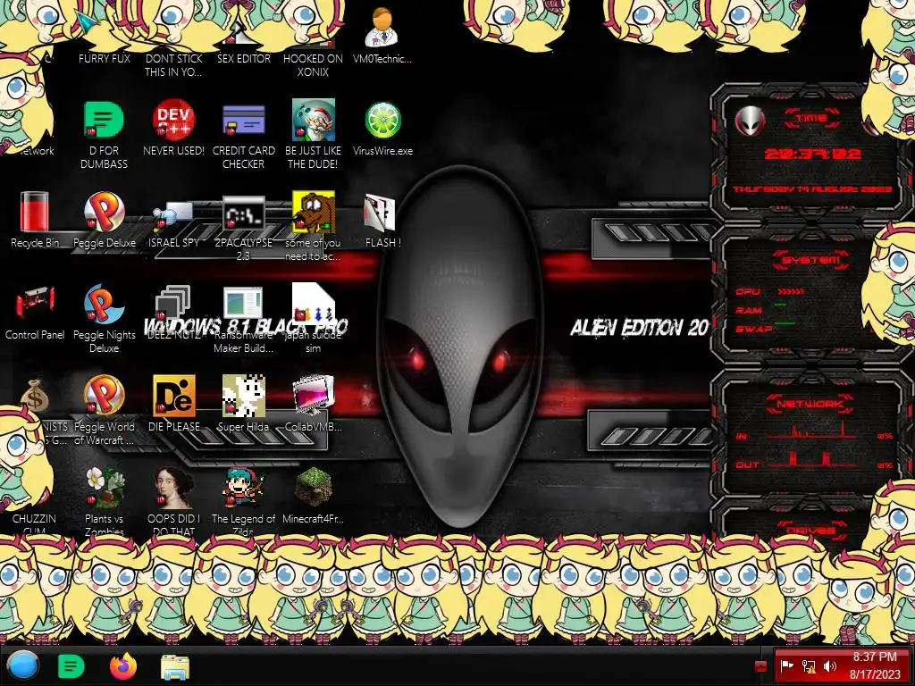Click the RAM meter label in gadget
The image size is (915, 686).
point(749,310)
